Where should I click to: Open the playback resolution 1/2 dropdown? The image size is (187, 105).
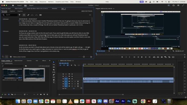tap(168, 51)
